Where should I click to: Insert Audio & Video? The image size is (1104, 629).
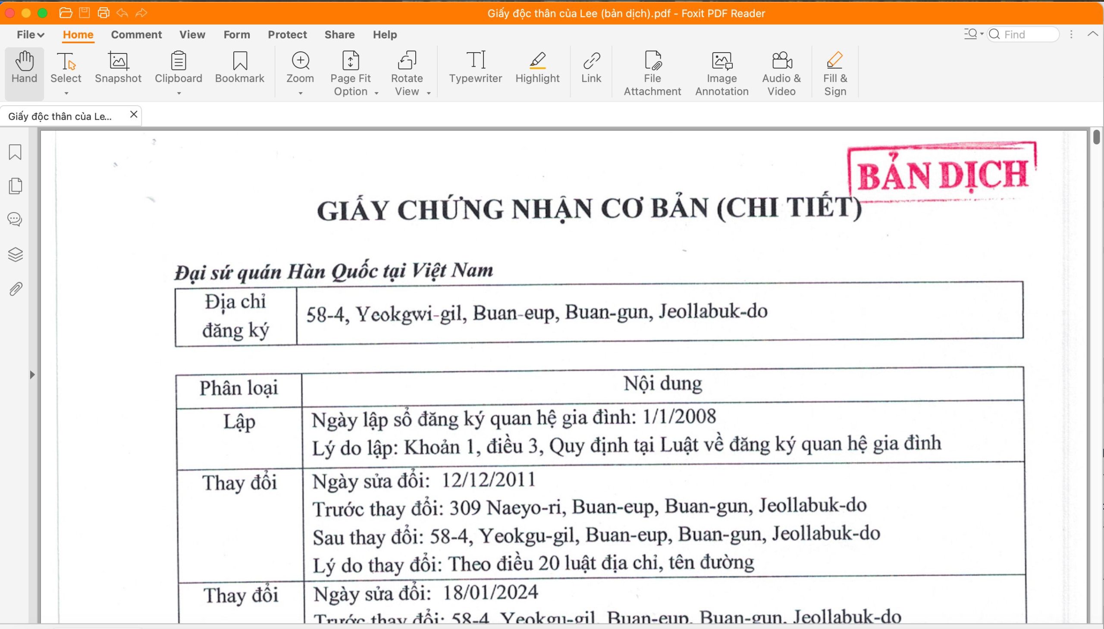point(781,73)
